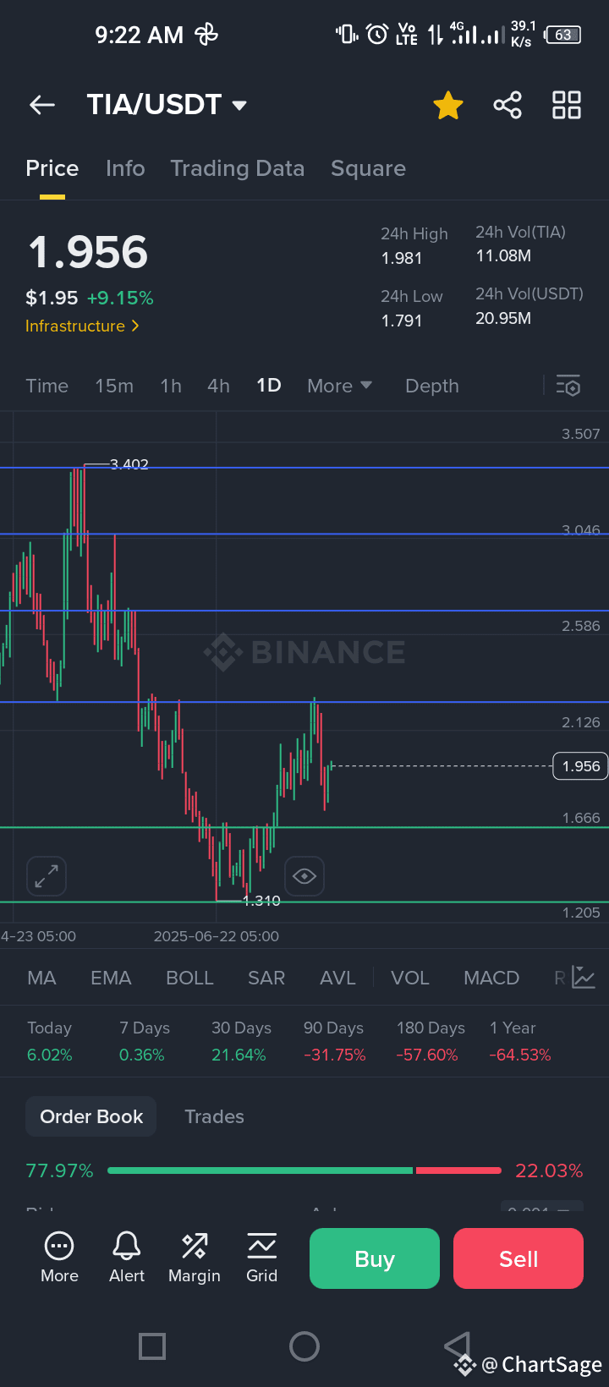Tap the 24h Vol(TIA) 11.08M value
609x1387 pixels.
pos(503,255)
